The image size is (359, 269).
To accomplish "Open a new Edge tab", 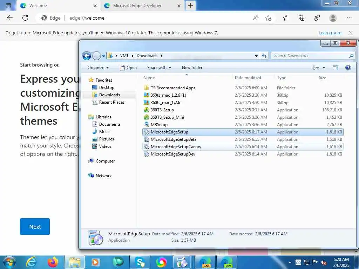I will 190,6.
